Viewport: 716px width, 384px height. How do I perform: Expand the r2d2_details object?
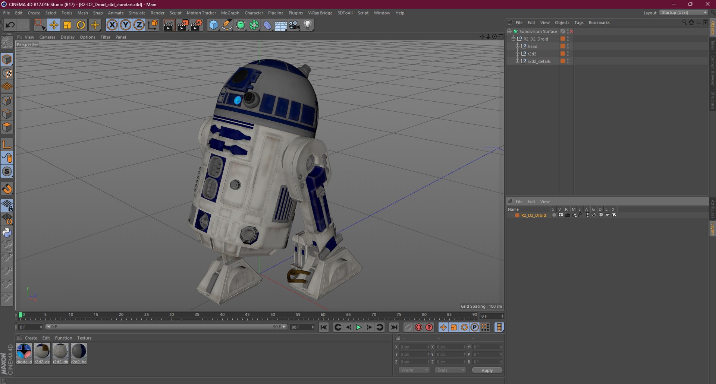(x=518, y=61)
